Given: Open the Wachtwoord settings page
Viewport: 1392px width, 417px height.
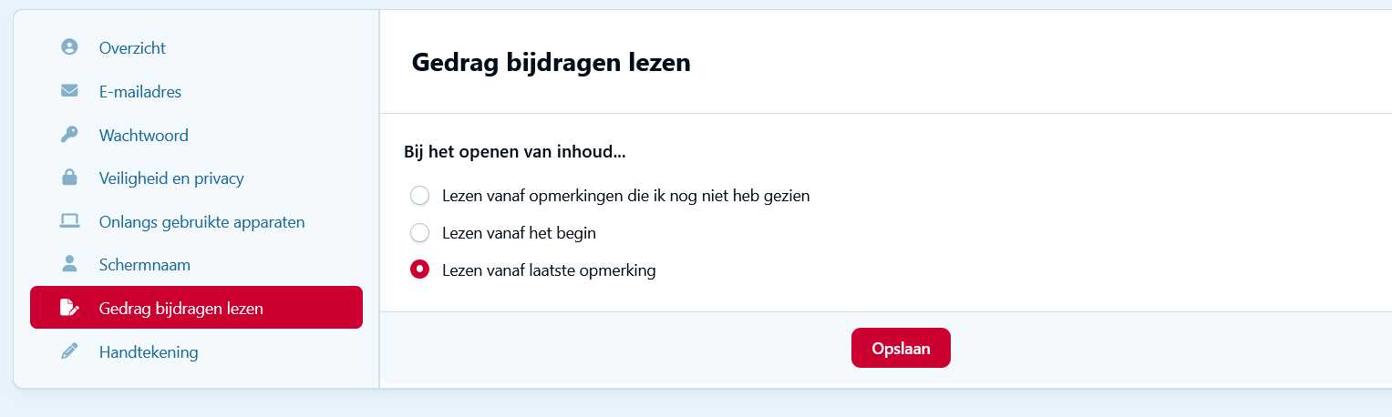Looking at the screenshot, I should pos(144,135).
